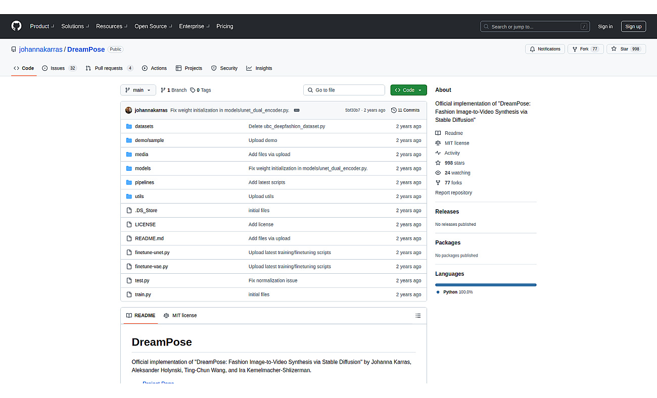Click the GitHub logo icon
Screen dimensions: 657x398
tap(17, 26)
